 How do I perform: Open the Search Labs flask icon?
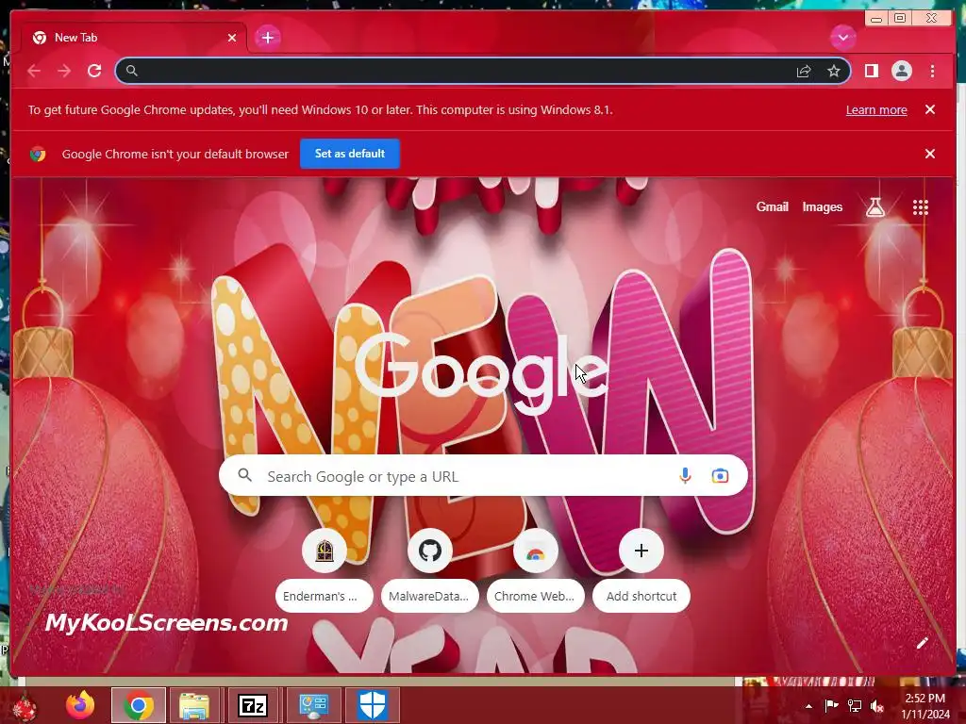874,207
